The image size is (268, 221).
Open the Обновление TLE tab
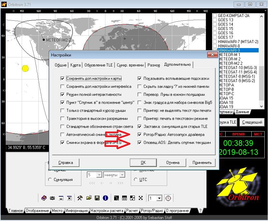(98, 65)
